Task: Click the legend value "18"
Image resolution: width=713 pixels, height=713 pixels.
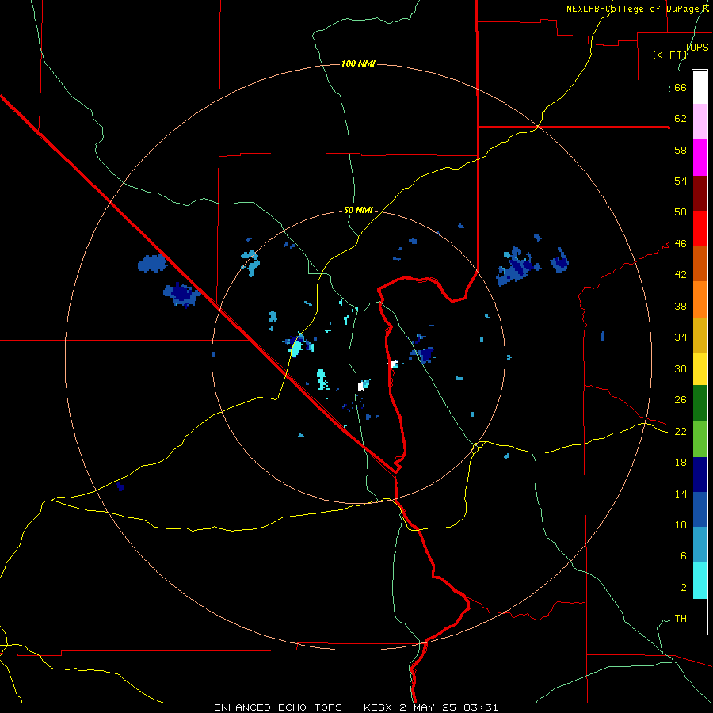Action: pyautogui.click(x=681, y=463)
